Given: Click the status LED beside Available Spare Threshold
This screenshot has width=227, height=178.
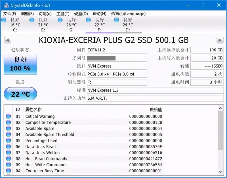Looking at the screenshot, I should tap(8, 135).
